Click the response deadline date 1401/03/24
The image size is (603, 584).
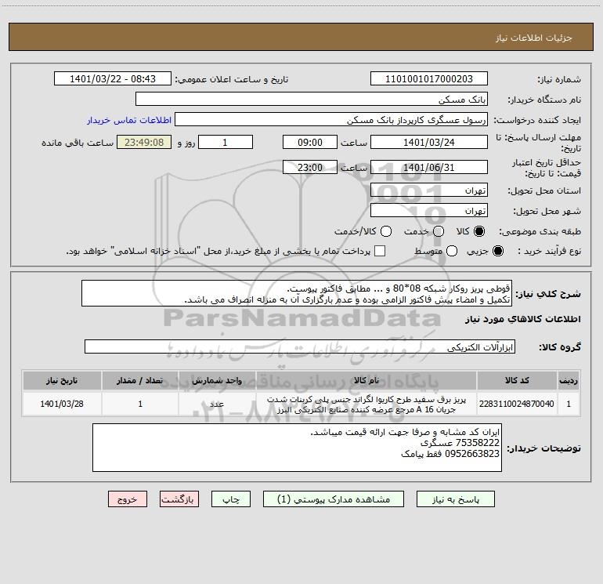click(429, 142)
